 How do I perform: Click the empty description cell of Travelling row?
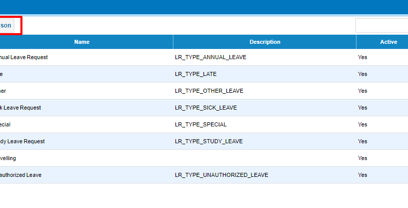click(265, 158)
